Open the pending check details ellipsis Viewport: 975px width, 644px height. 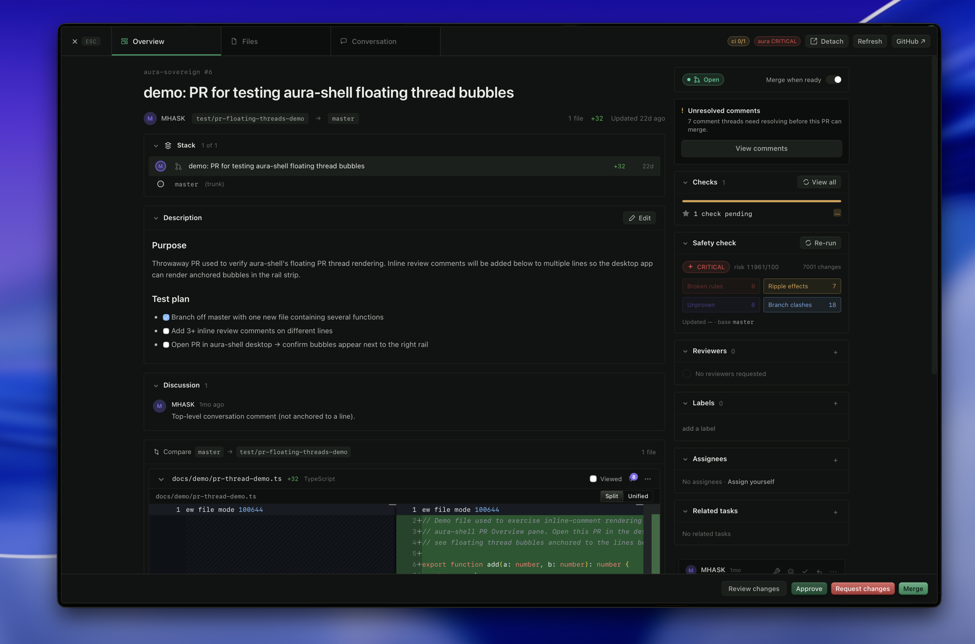[x=837, y=213]
